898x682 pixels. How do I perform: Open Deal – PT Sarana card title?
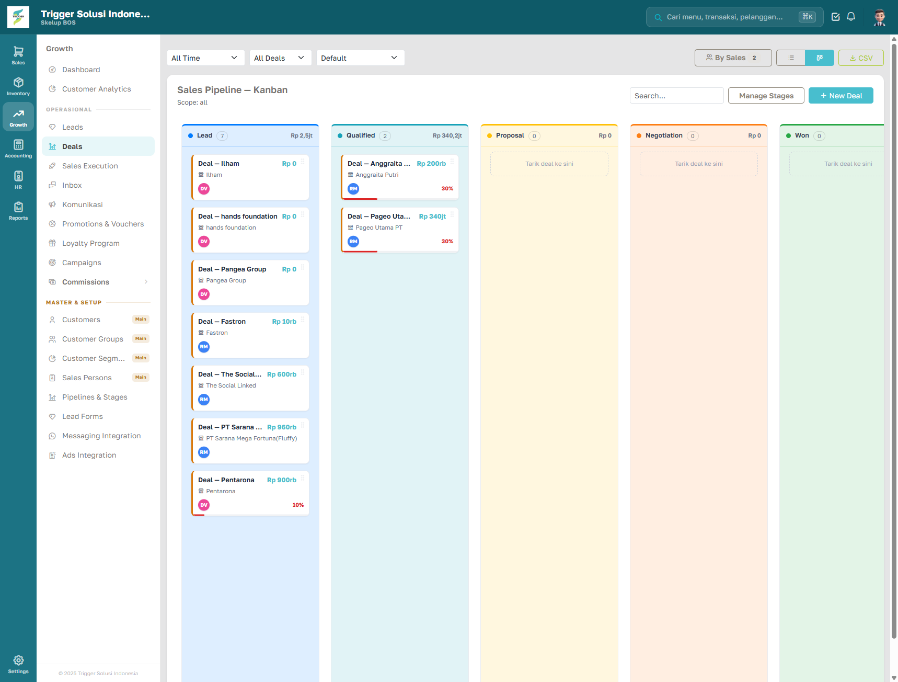(x=230, y=427)
